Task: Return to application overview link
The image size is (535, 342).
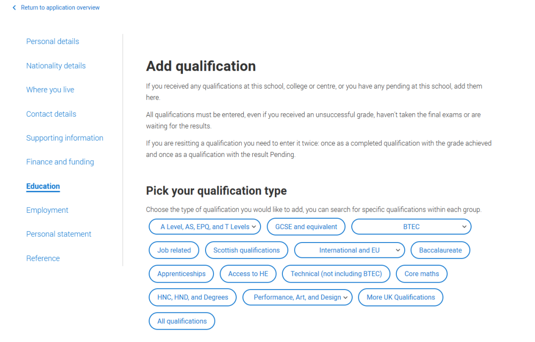Action: point(60,7)
